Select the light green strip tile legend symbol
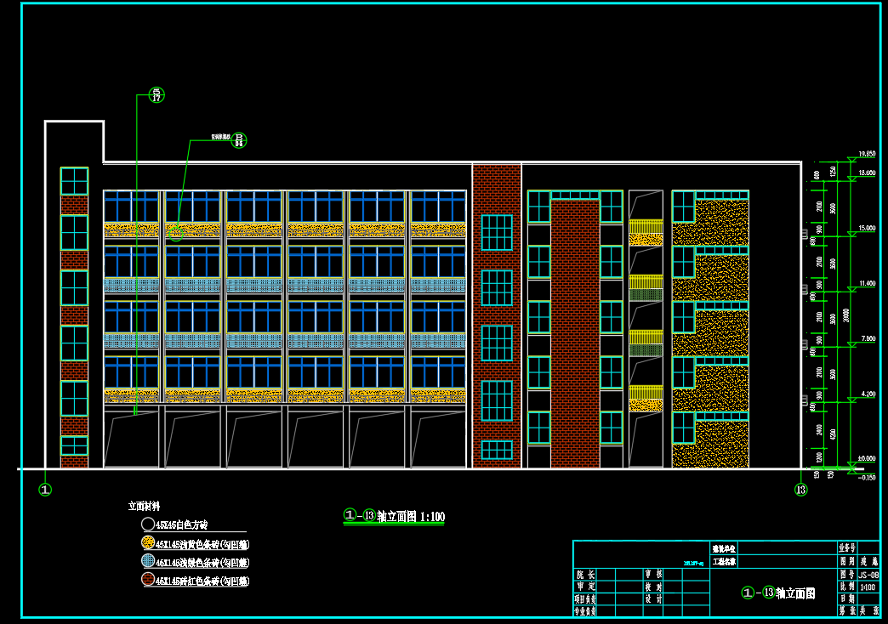The height and width of the screenshot is (624, 888). 148,560
